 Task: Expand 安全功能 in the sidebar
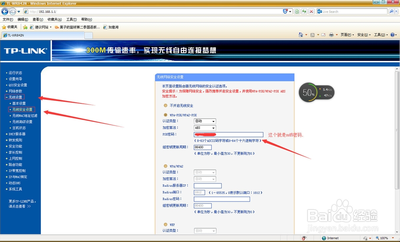click(x=15, y=146)
